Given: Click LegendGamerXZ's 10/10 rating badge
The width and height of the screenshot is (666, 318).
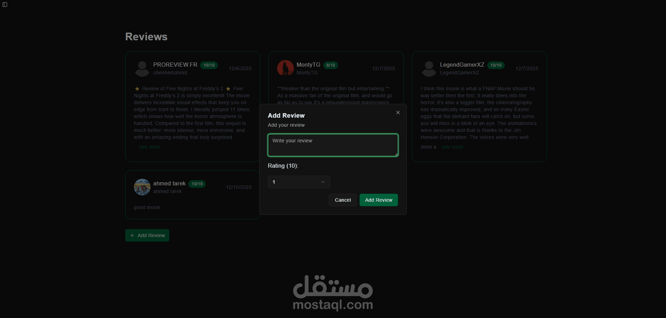Looking at the screenshot, I should tap(496, 65).
